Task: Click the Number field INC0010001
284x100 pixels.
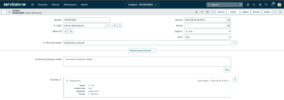Action: click(x=87, y=20)
